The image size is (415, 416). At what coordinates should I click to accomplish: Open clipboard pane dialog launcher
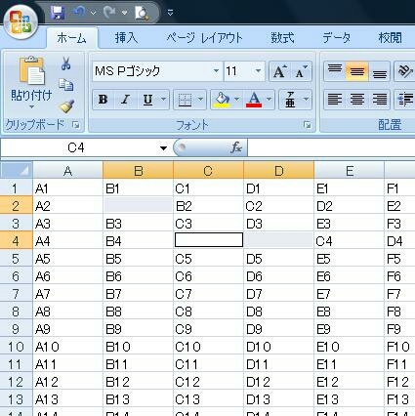coord(76,125)
